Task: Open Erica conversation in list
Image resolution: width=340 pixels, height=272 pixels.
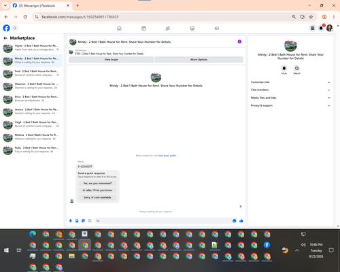Action: tap(32, 99)
